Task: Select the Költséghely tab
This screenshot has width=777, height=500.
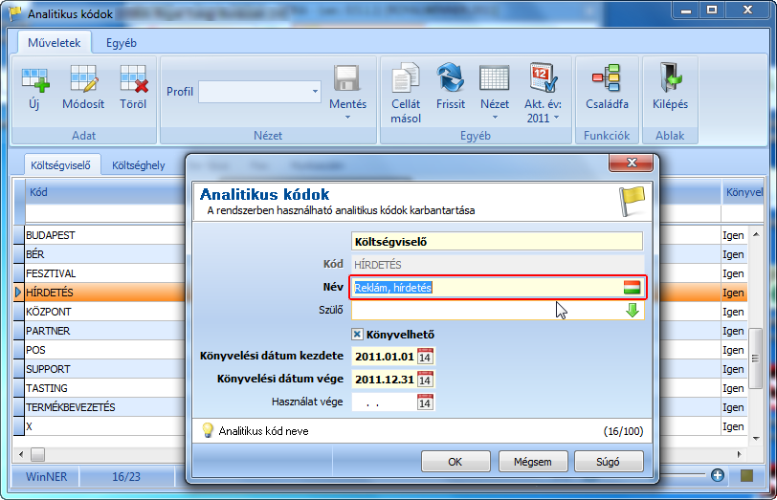Action: (x=138, y=164)
